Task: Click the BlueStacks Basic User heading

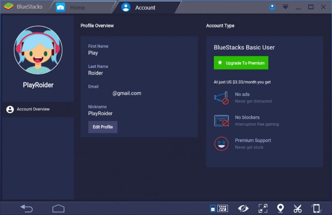Action: [x=244, y=47]
